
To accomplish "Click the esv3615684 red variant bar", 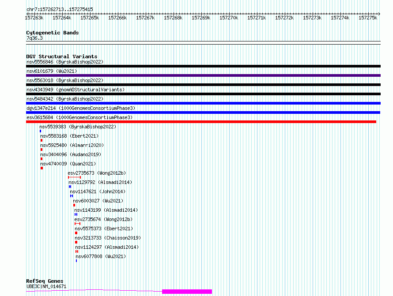I will [x=201, y=122].
